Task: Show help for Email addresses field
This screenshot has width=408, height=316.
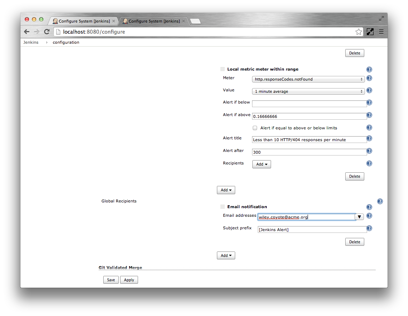Action: pyautogui.click(x=369, y=216)
